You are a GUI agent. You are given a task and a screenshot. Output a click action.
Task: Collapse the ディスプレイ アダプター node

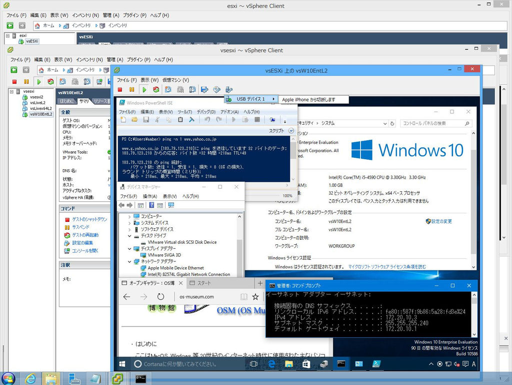[x=129, y=249]
